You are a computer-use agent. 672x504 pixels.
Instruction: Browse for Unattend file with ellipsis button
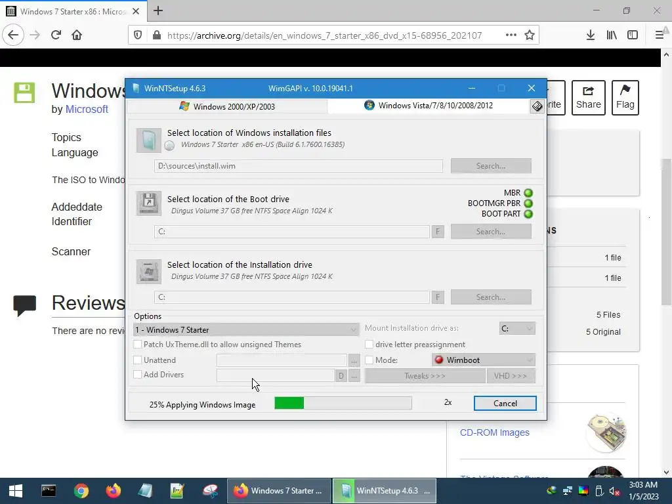[354, 360]
